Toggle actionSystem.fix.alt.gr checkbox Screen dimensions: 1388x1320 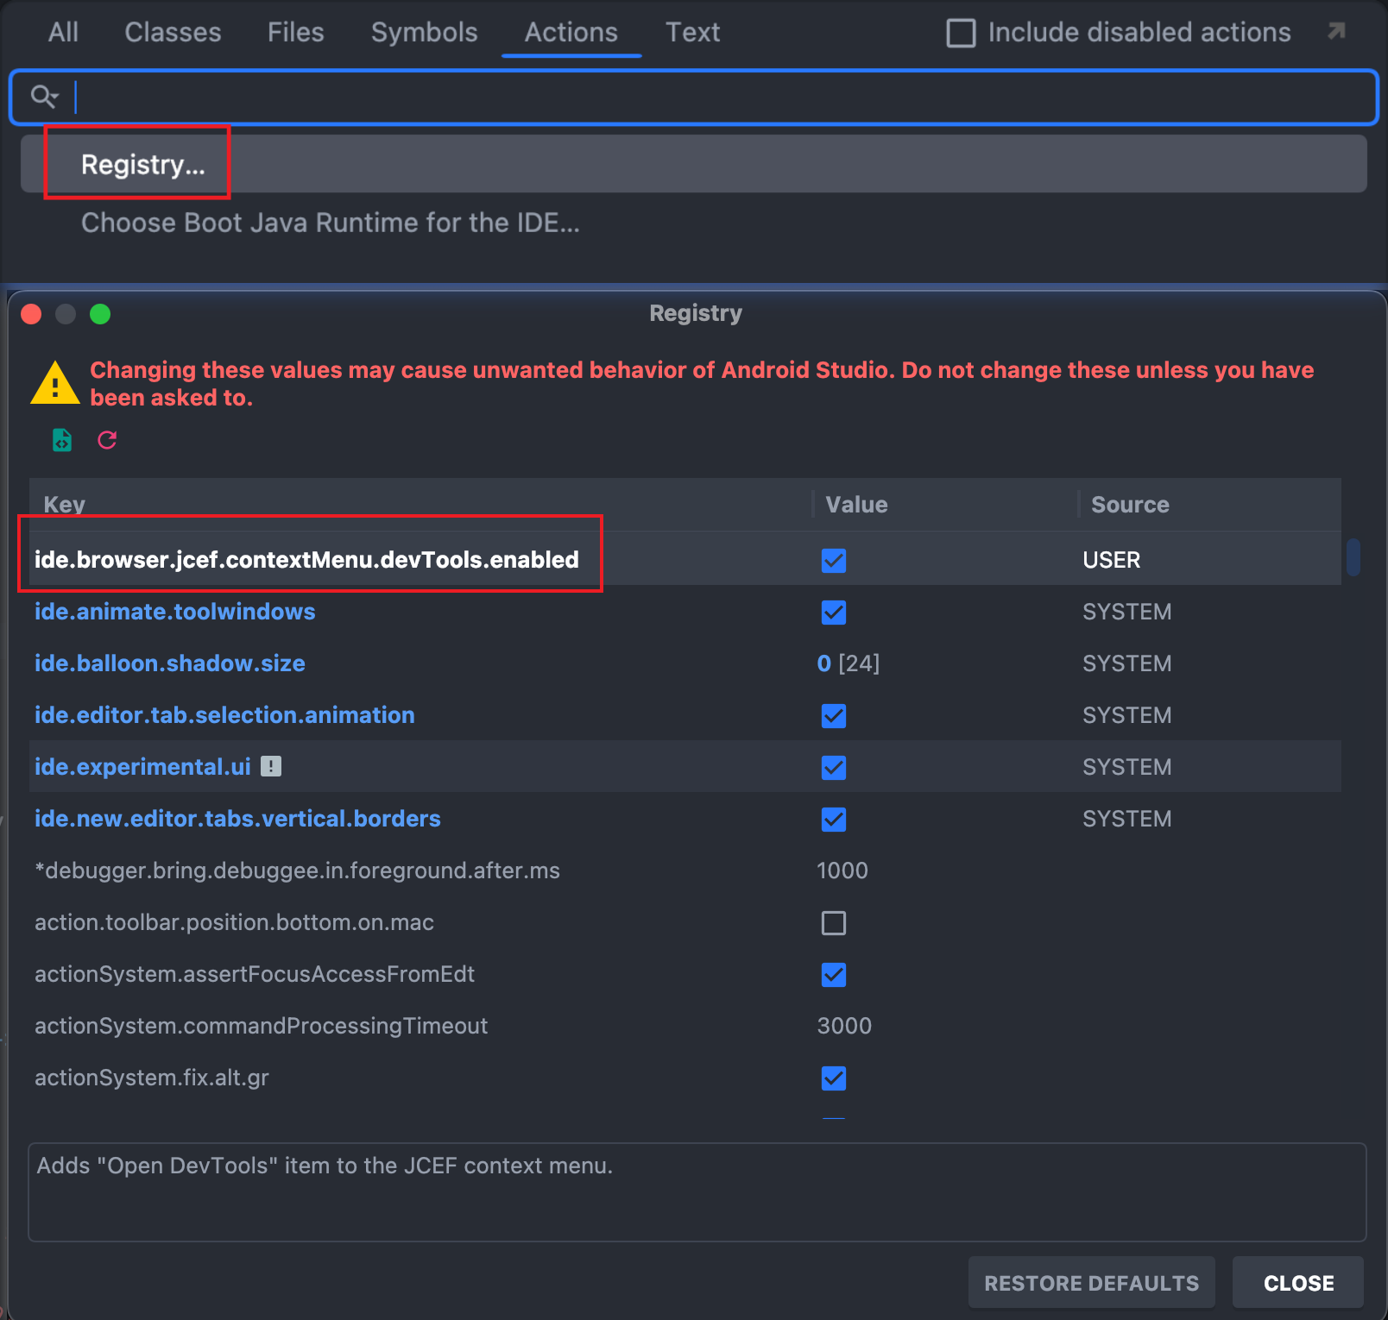(834, 1078)
